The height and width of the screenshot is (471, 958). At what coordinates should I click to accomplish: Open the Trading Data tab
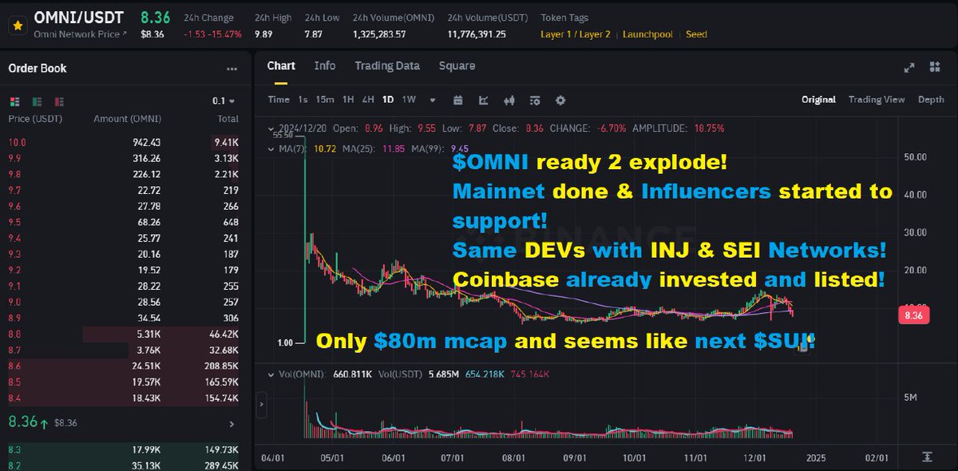[x=387, y=66]
